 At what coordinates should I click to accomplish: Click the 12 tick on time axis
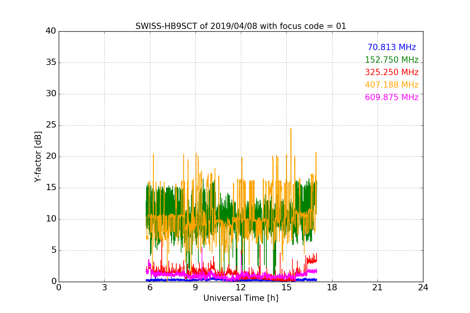click(240, 288)
